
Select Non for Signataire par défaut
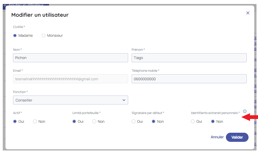coord(154,121)
